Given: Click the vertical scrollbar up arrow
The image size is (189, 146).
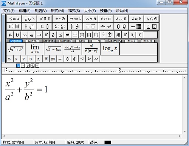Looking at the screenshot, I should point(184,78).
